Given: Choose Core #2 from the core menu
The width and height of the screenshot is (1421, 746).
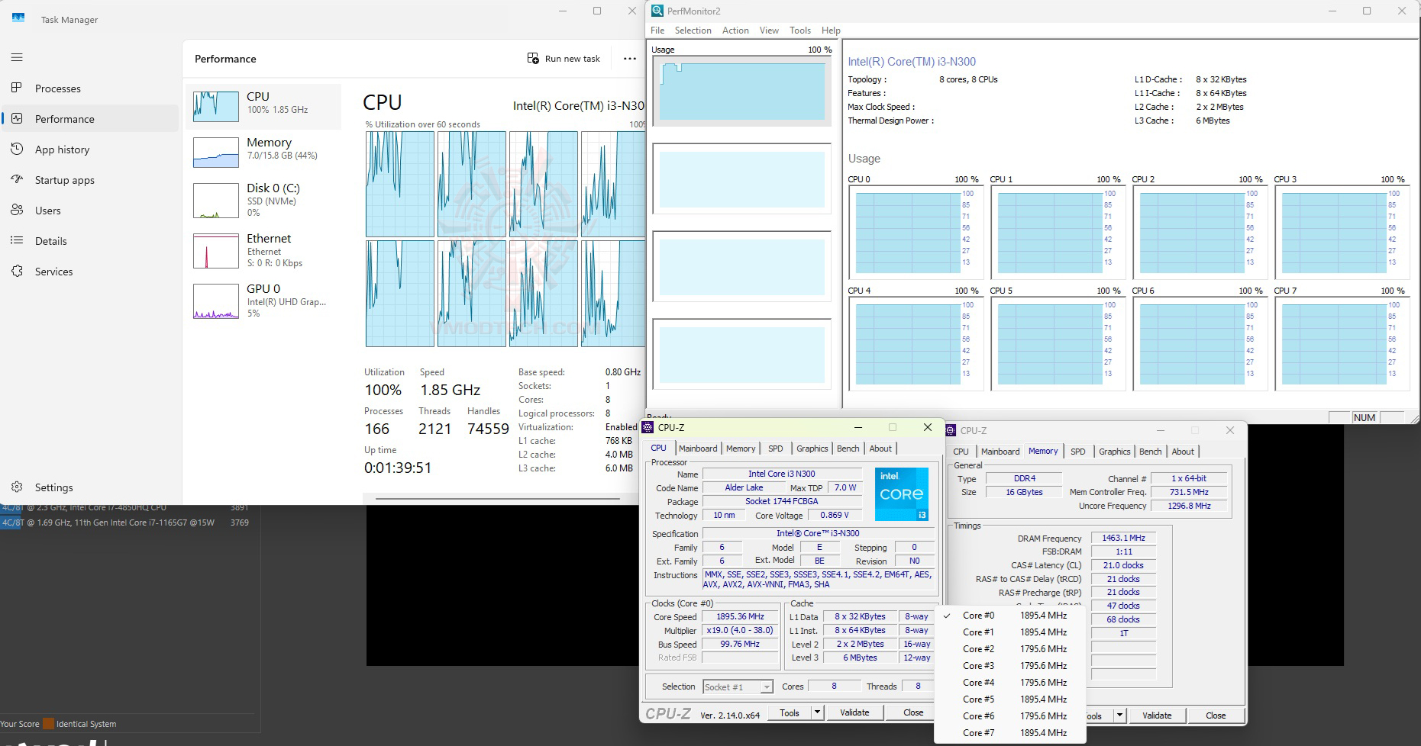Looking at the screenshot, I should click(x=1009, y=649).
